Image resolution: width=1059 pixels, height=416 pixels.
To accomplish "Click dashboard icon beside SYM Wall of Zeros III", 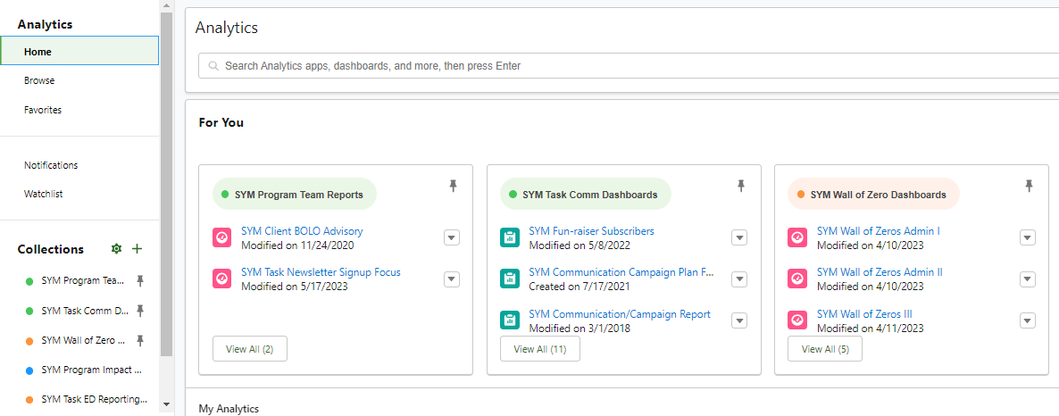I will coord(797,320).
